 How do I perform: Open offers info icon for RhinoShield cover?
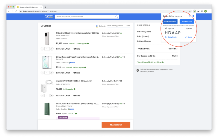coord(88,43)
